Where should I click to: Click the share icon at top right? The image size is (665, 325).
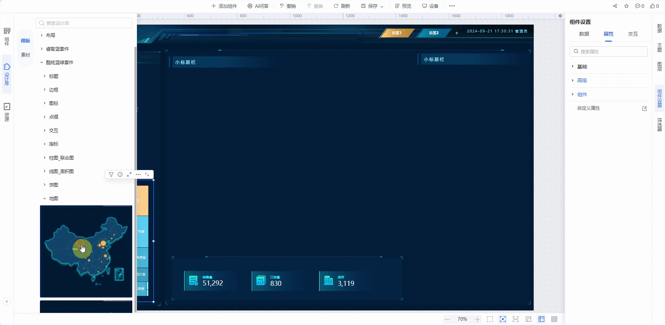[x=615, y=6]
